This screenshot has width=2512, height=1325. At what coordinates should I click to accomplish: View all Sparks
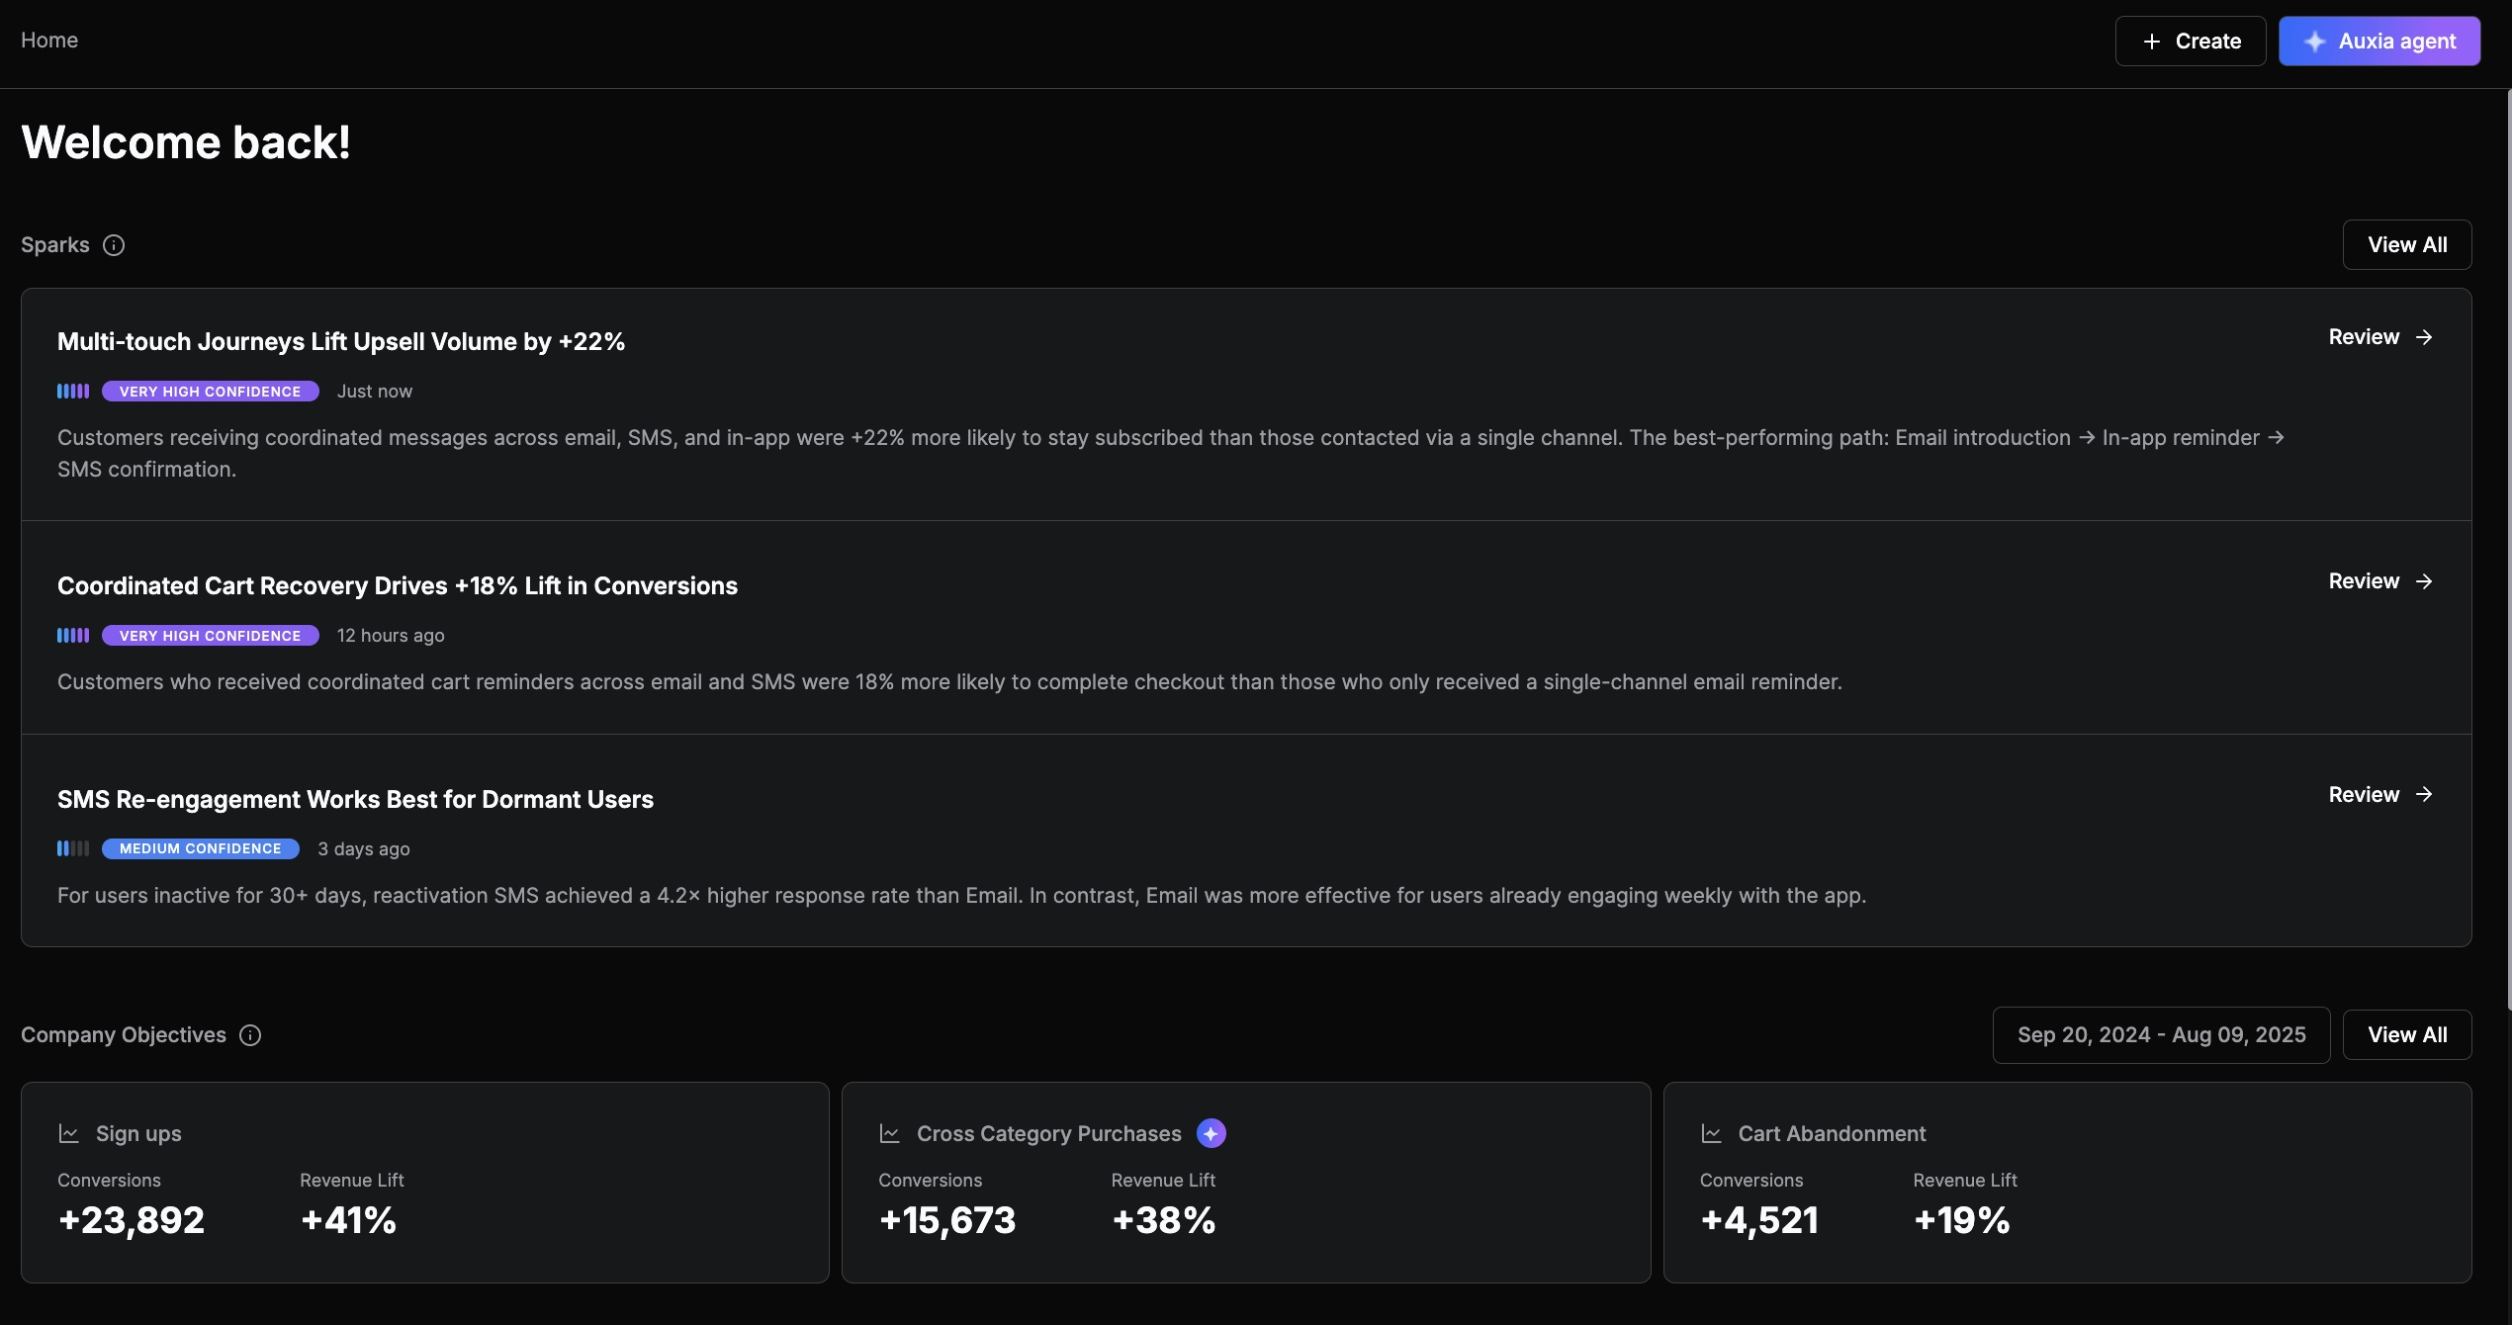(2406, 245)
